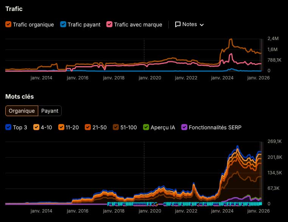Screen dimensions: 288x222
Task: Click the 788,1K axis value
Action: tap(274, 60)
